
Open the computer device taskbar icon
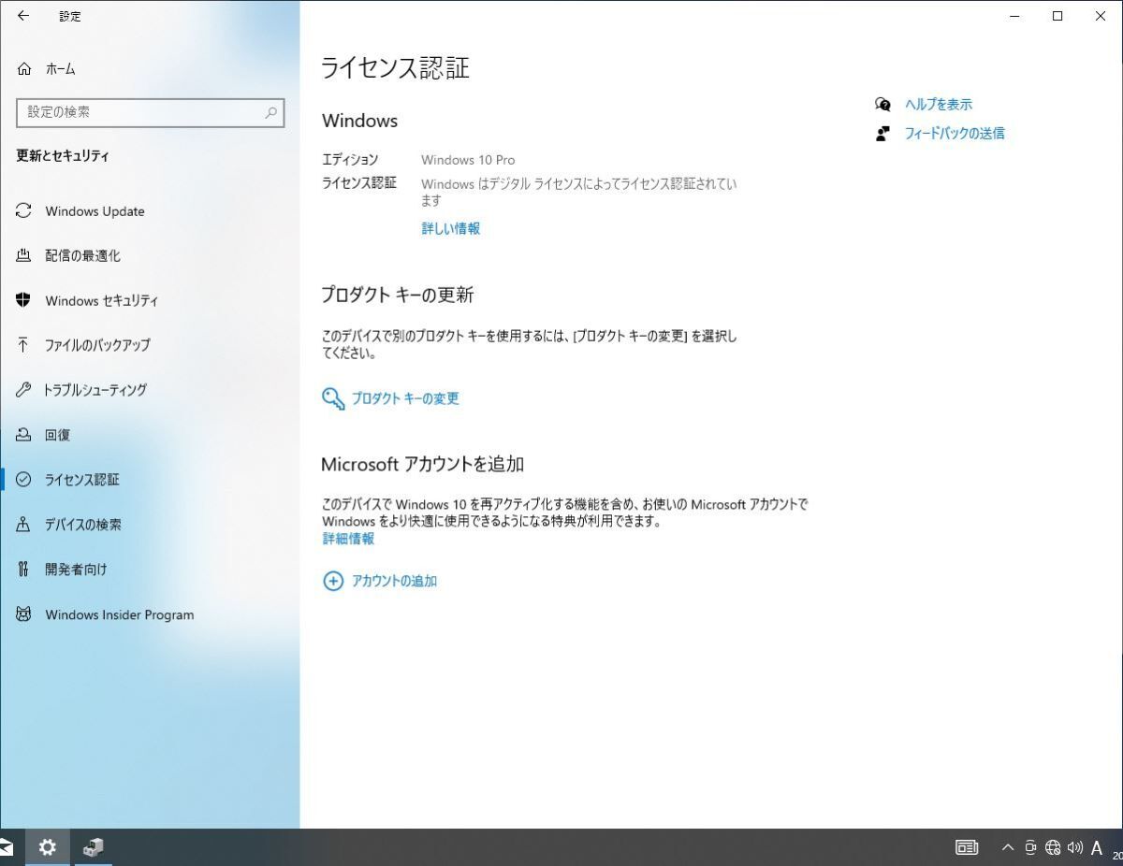point(93,847)
